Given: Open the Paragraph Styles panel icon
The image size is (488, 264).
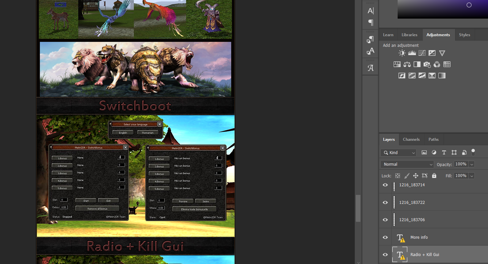Looking at the screenshot, I should 370,40.
